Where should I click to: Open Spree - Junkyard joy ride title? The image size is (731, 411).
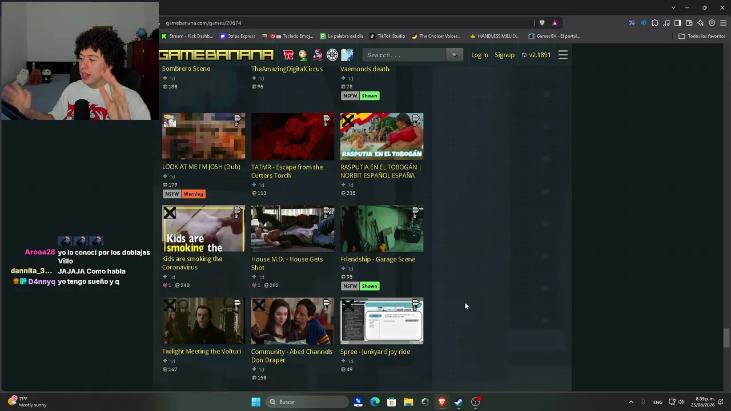coord(375,352)
